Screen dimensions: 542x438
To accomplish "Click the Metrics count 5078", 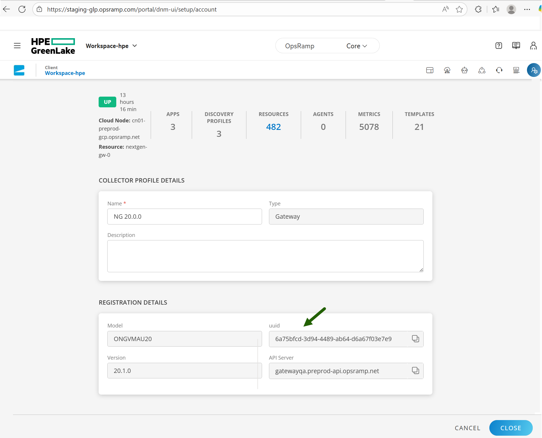I will coord(369,127).
